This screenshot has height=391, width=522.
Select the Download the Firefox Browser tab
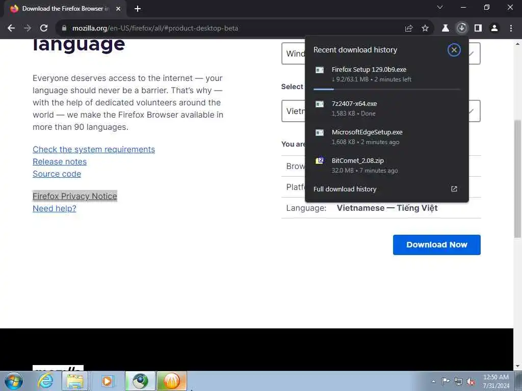pyautogui.click(x=65, y=9)
